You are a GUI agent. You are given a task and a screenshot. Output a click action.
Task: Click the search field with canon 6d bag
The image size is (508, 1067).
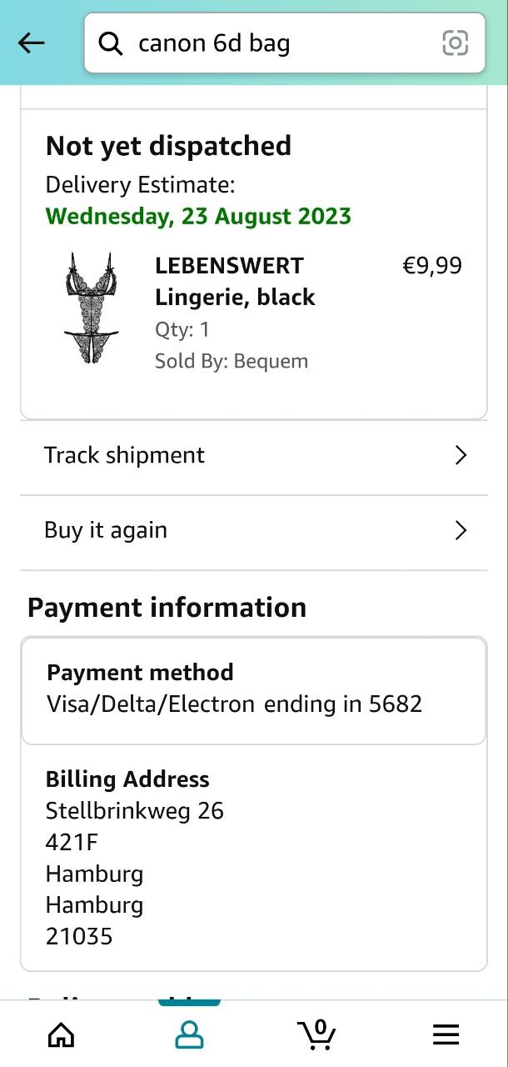275,43
